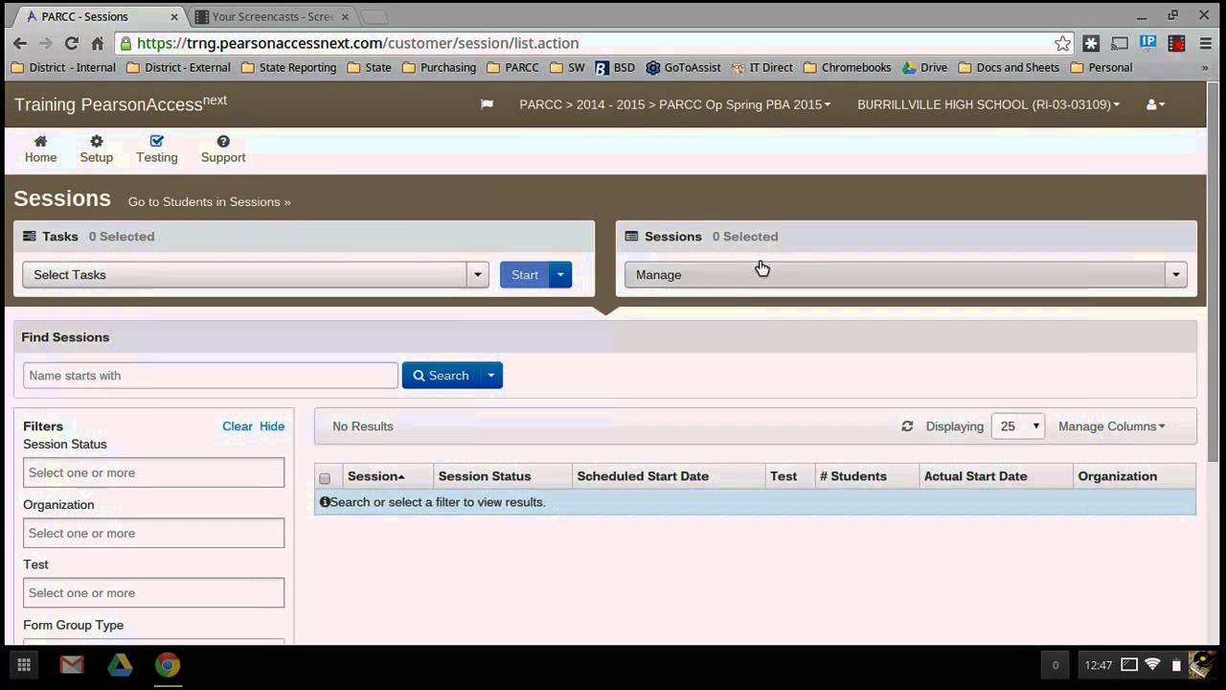Open the Start button dropdown arrow

(x=560, y=275)
